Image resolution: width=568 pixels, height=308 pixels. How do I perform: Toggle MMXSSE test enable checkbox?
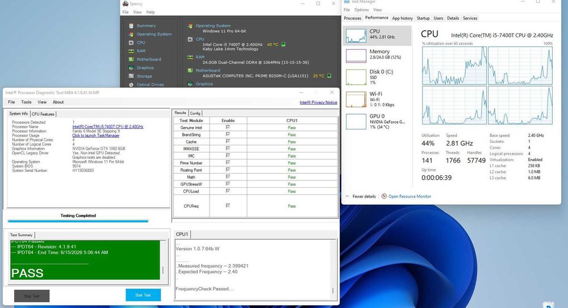tap(228, 149)
